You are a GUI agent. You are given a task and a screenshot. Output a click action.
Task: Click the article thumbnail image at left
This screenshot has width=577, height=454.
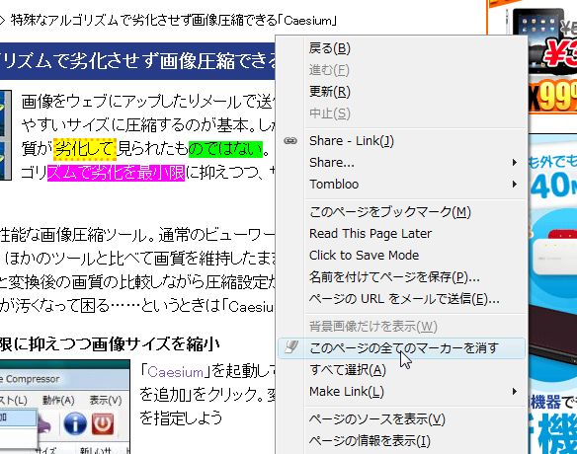click(x=5, y=135)
